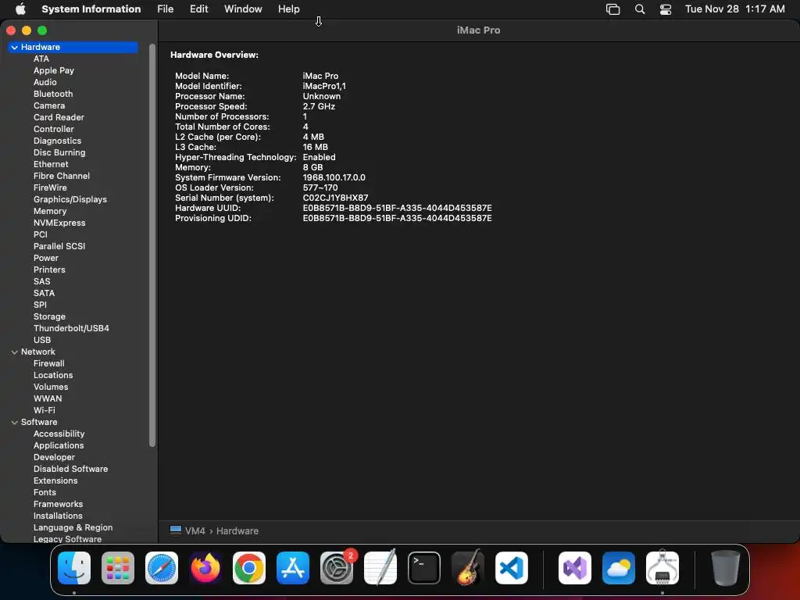
Task: Collapse the Software section
Action: tap(14, 423)
